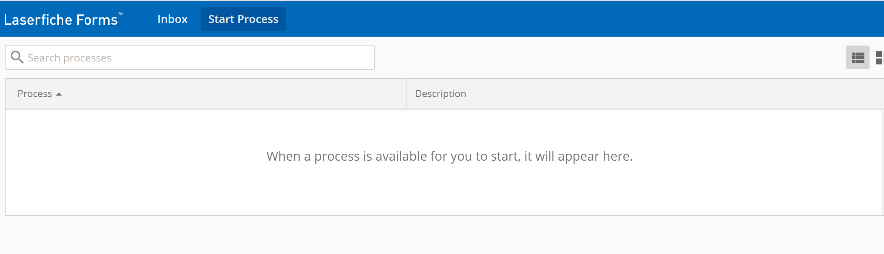Switch to list view layout icon
The height and width of the screenshot is (254, 884).
[857, 57]
